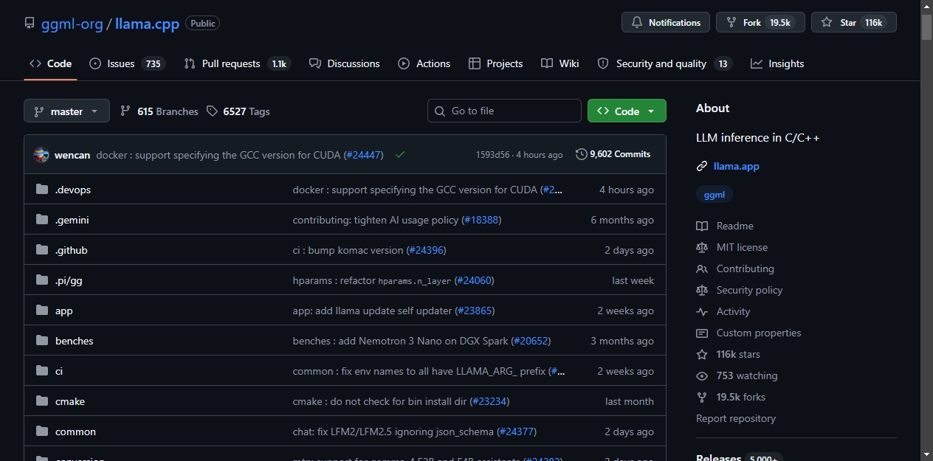Open the Contributing link
Viewport: 933px width, 461px height.
coord(735,268)
